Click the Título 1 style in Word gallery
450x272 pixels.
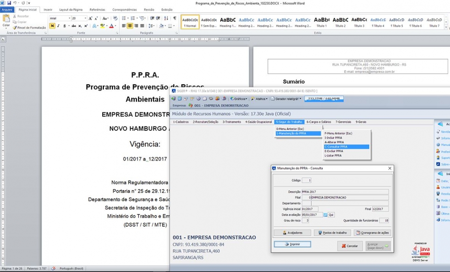point(321,22)
